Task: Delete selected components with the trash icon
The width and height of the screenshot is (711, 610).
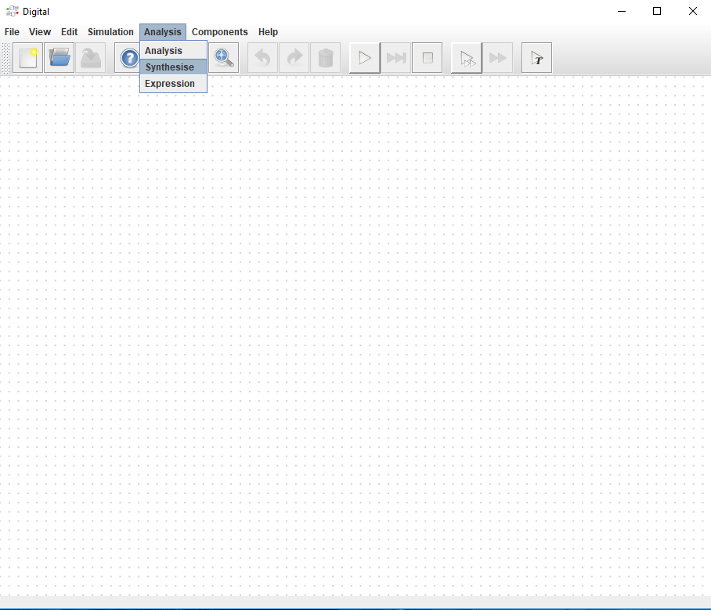Action: click(x=325, y=58)
